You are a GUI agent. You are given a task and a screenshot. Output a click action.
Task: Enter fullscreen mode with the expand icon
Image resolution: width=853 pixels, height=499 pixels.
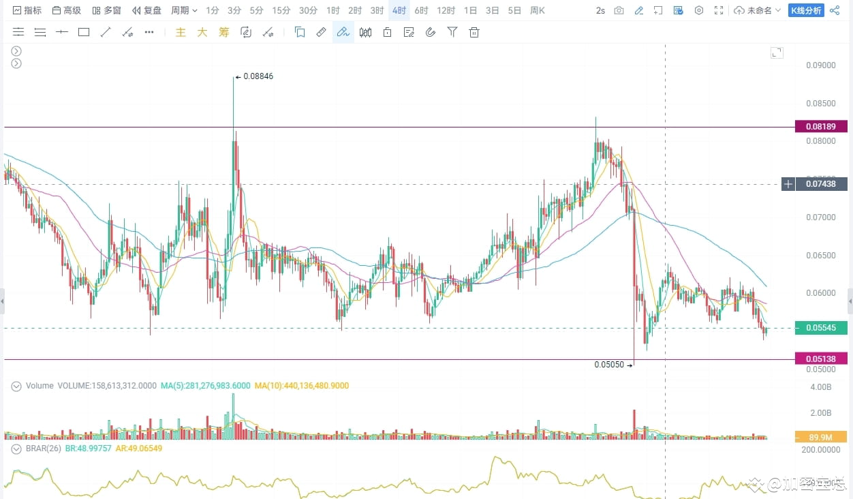(719, 10)
